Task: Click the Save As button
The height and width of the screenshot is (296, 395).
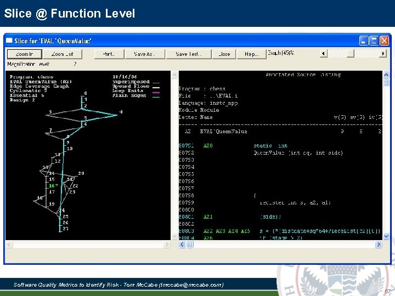Action: (145, 54)
